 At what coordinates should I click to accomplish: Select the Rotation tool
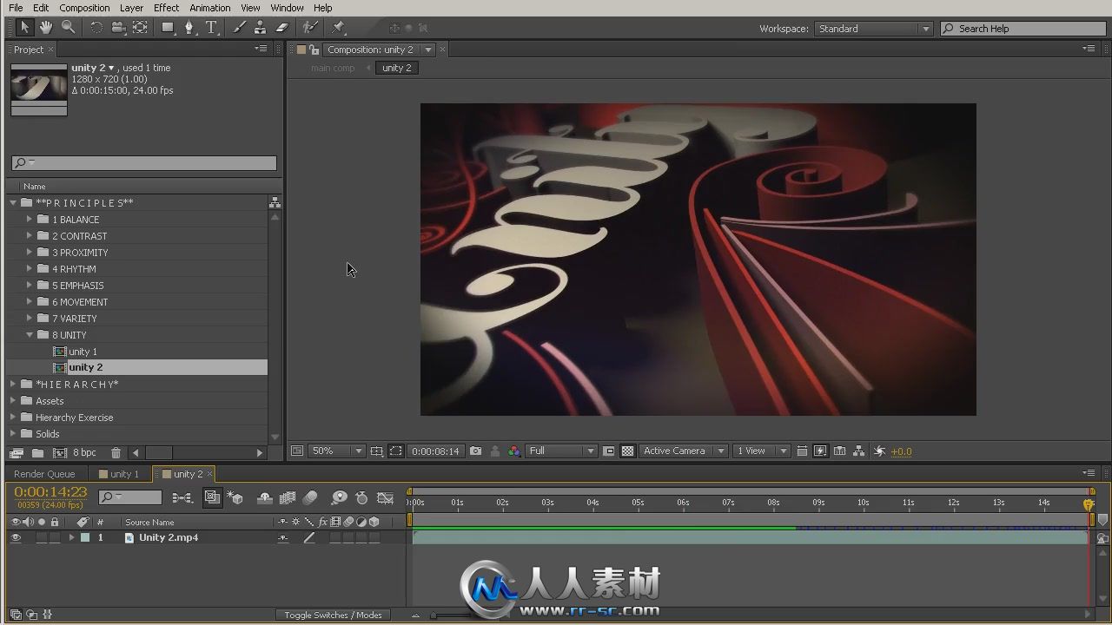click(x=96, y=28)
